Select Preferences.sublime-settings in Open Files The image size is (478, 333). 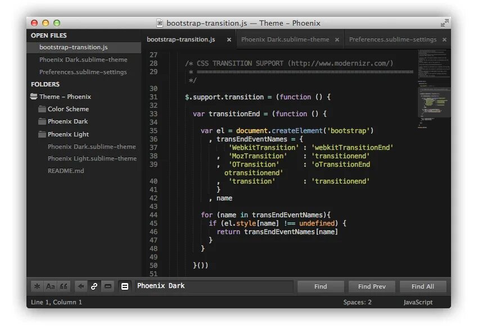tap(84, 72)
